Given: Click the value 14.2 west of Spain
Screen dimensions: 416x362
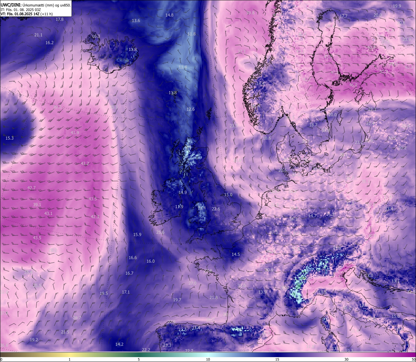Looking at the screenshot, I should [x=119, y=344].
